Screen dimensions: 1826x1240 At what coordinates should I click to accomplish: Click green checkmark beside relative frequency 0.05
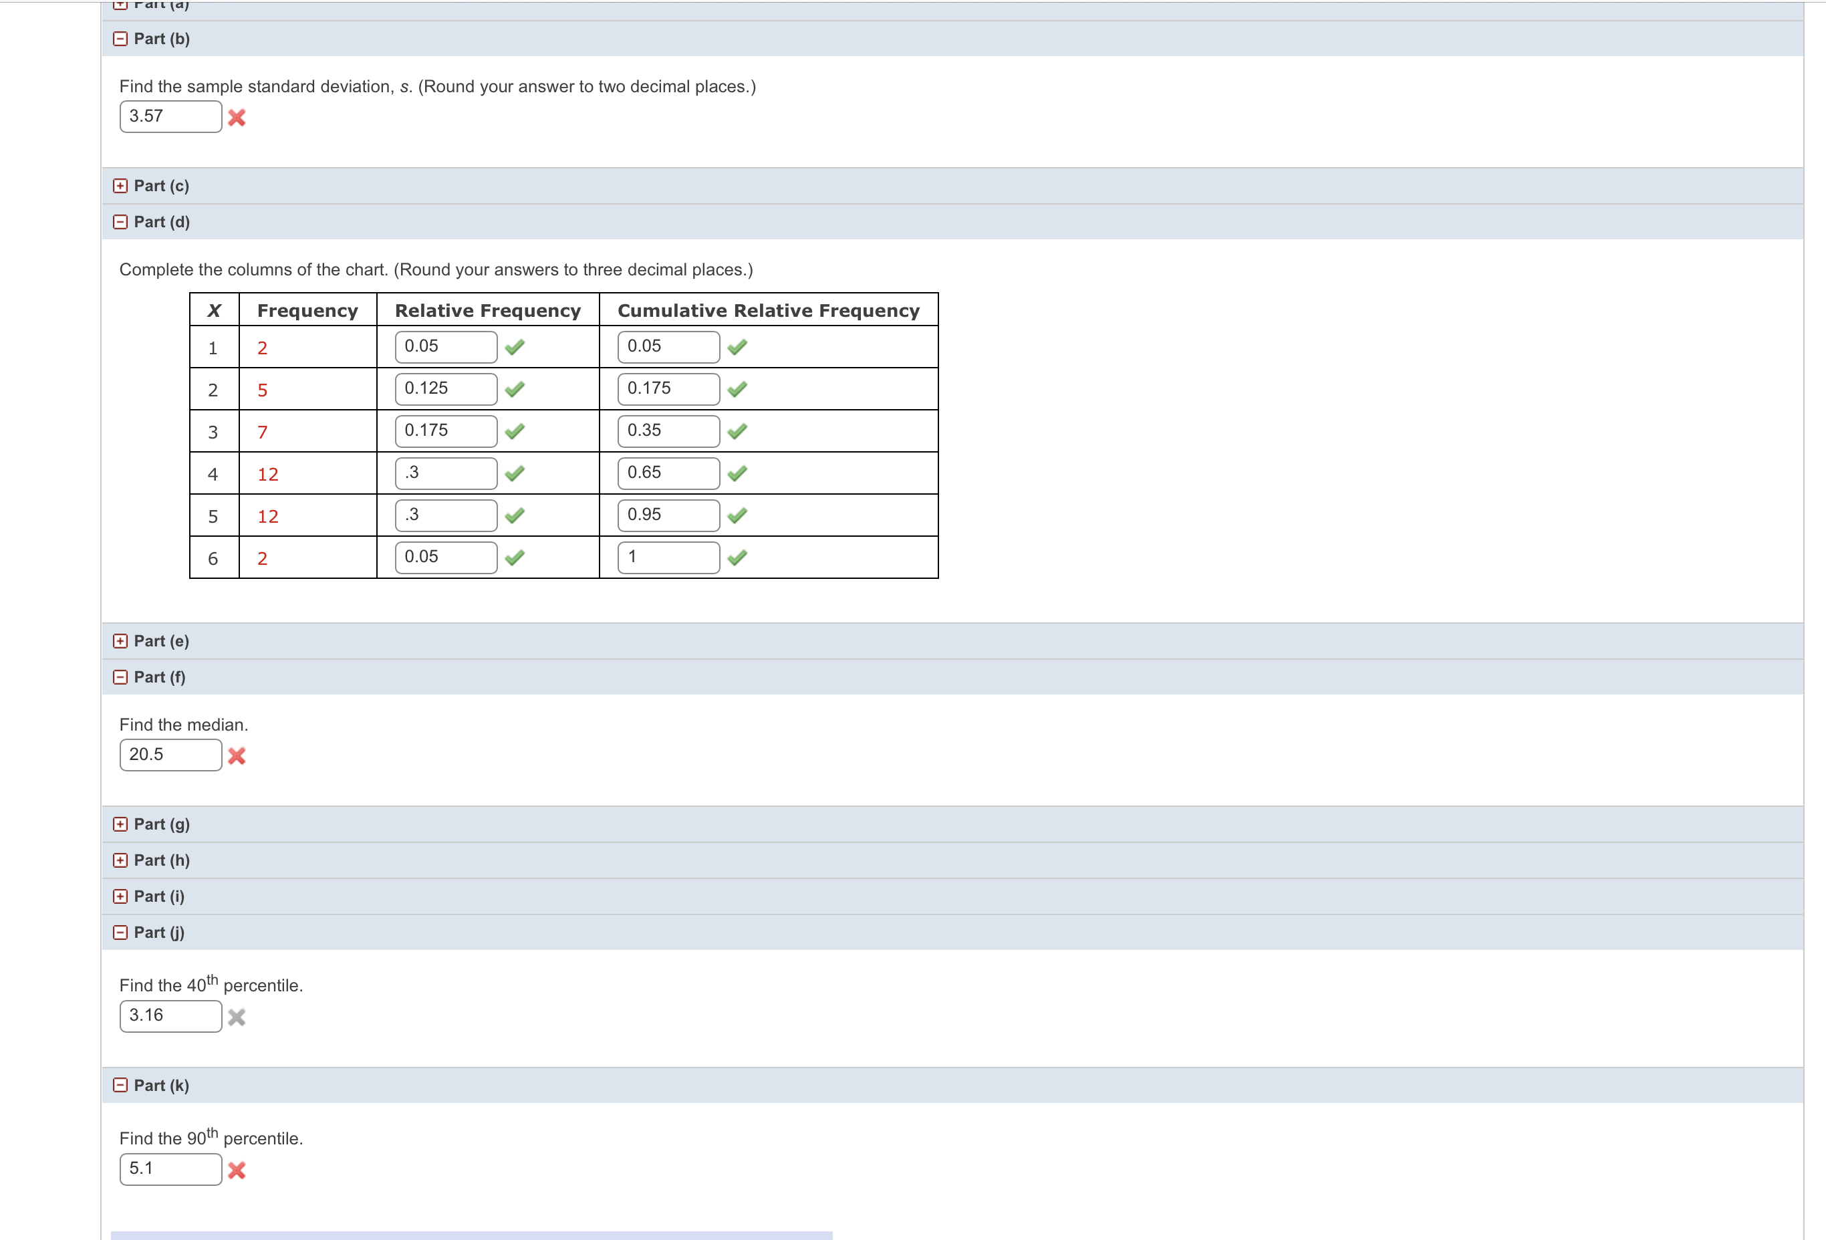coord(516,346)
